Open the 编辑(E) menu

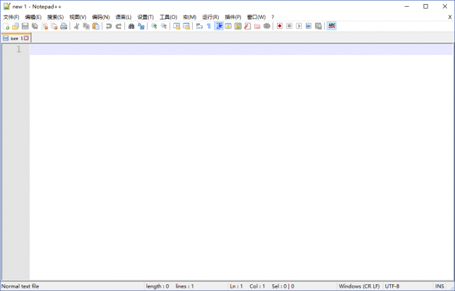click(33, 17)
